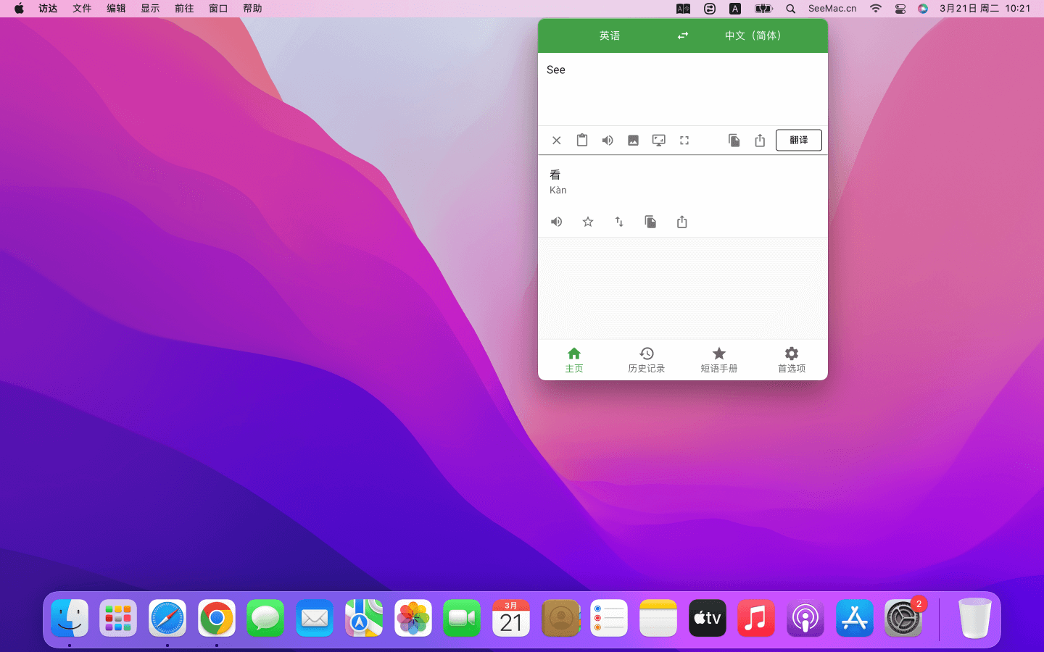Swap source and target languages
Viewport: 1044px width, 652px height.
coord(682,35)
